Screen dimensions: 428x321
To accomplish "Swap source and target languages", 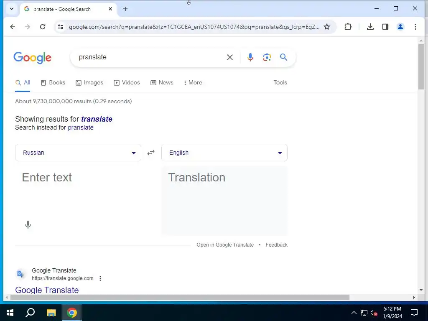I will point(151,153).
